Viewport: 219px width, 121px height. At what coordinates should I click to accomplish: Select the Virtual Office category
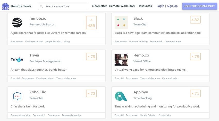pos(142,61)
